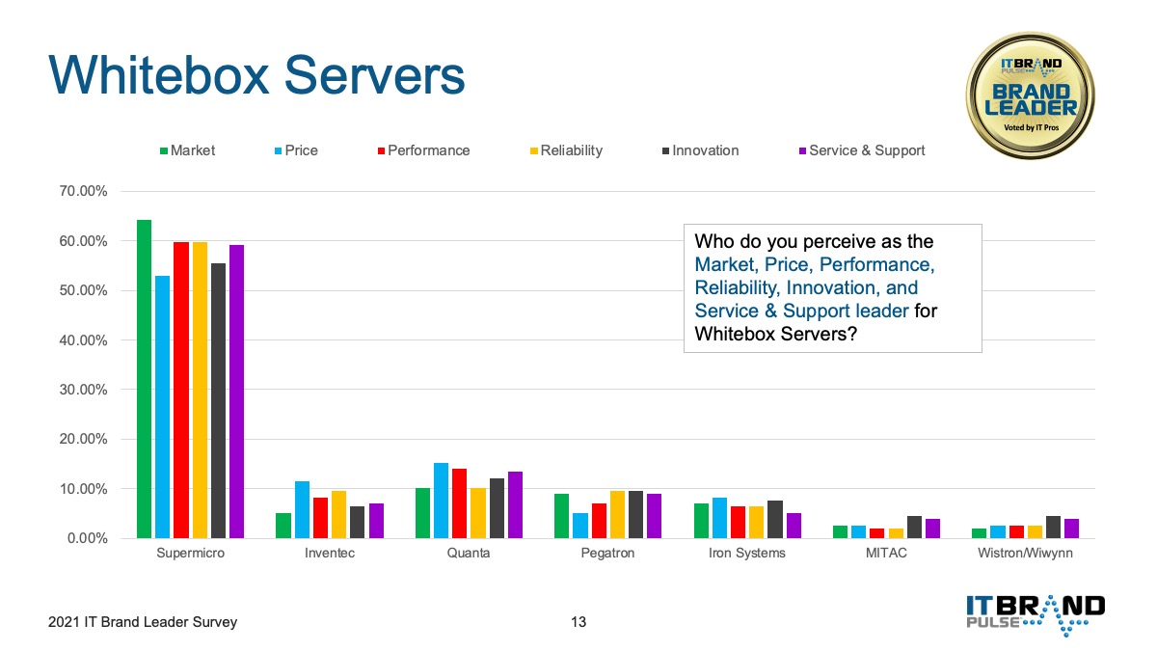Click Supermicro's green Market bar
The width and height of the screenshot is (1157, 651).
[x=145, y=379]
